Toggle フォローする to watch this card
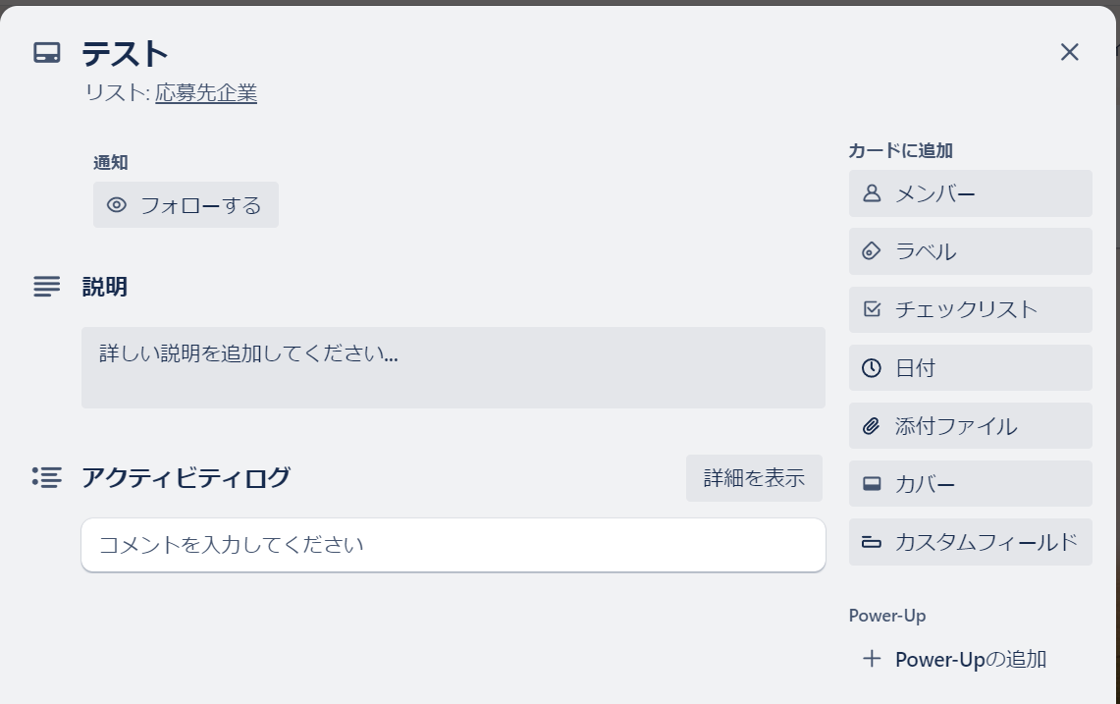 [x=186, y=205]
